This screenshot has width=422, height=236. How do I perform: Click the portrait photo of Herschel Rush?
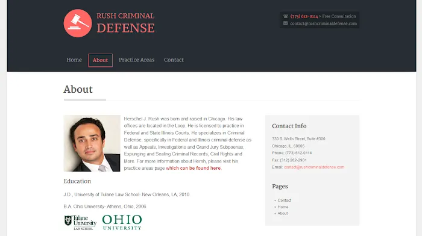[92, 143]
